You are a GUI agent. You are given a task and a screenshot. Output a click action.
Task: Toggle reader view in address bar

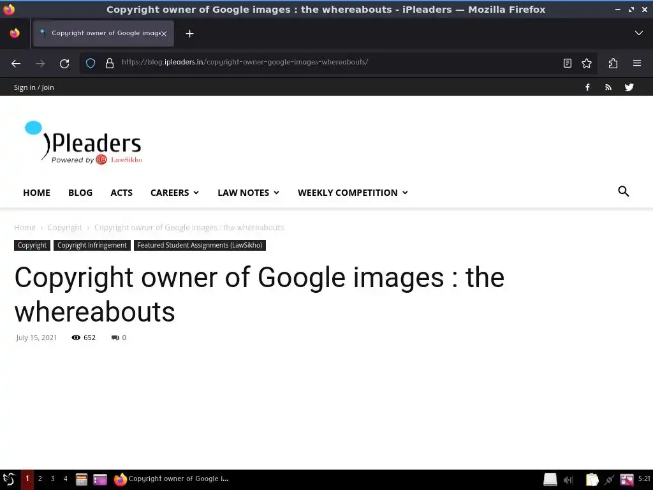[567, 63]
